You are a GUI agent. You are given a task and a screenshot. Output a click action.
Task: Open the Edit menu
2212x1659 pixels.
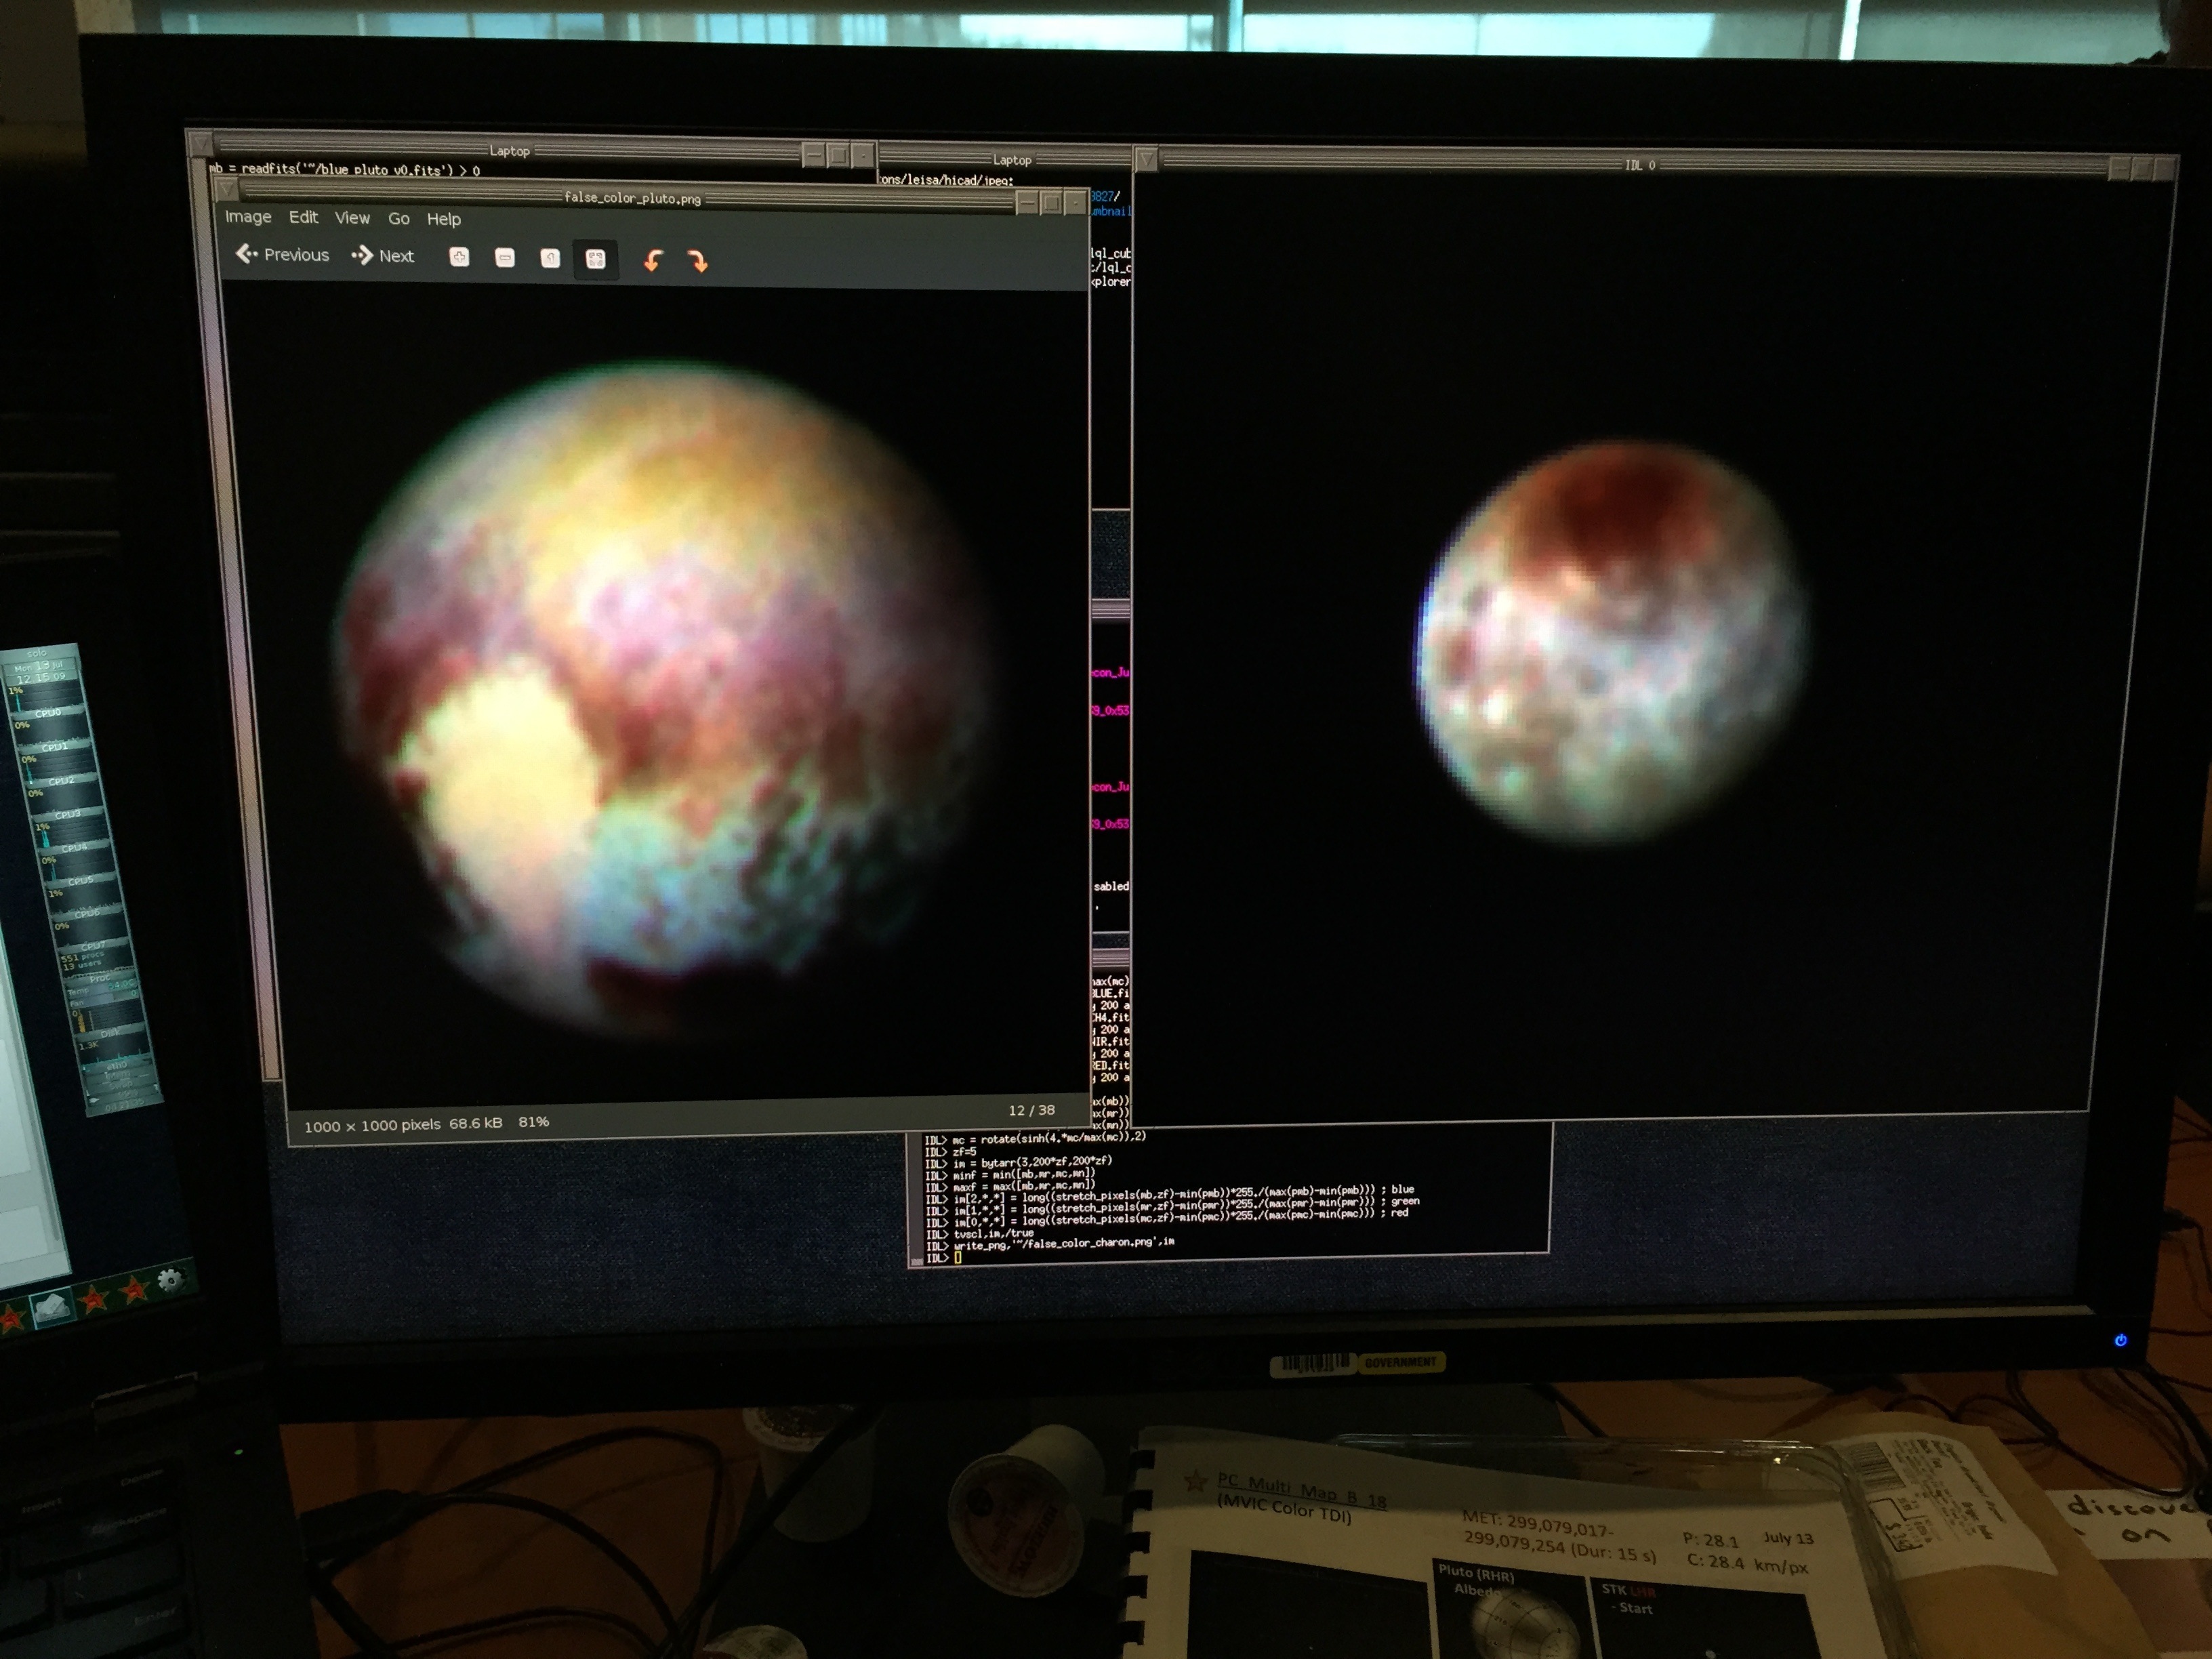[x=303, y=217]
